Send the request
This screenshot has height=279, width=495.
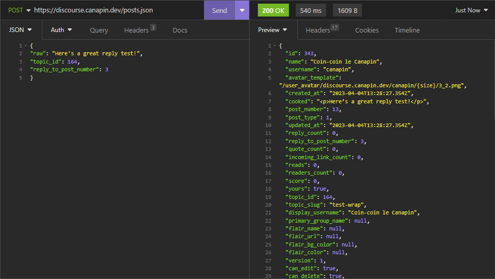tap(220, 10)
